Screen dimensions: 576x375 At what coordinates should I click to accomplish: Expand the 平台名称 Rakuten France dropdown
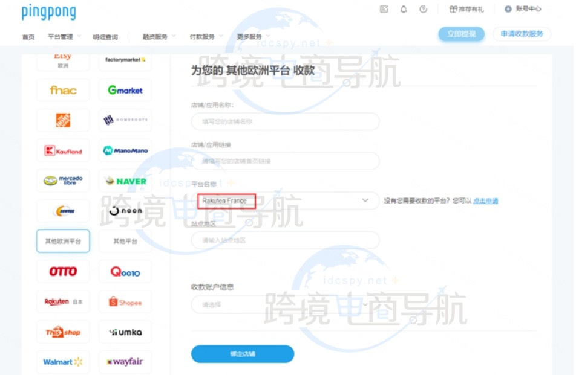pyautogui.click(x=285, y=200)
